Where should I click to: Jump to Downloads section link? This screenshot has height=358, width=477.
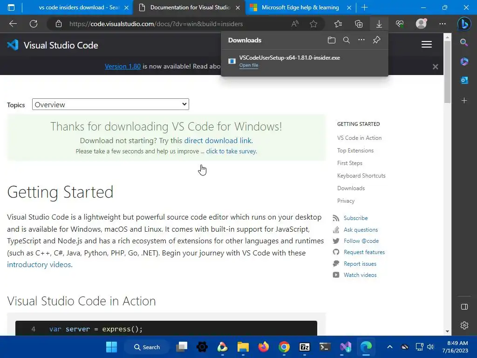click(351, 188)
